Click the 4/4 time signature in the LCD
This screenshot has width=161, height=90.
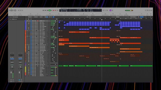pos(84,10)
